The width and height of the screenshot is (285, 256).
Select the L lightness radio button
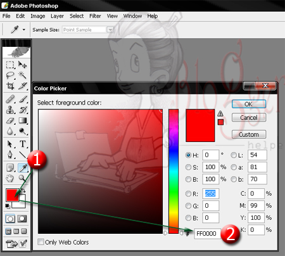pos(234,155)
